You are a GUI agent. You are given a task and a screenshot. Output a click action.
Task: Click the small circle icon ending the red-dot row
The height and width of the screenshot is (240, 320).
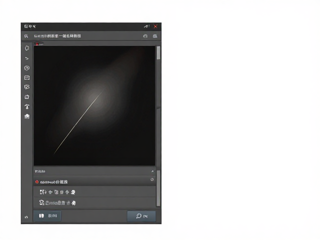[x=152, y=179]
